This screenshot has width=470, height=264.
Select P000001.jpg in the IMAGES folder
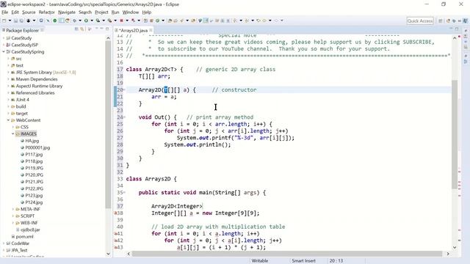pos(37,147)
